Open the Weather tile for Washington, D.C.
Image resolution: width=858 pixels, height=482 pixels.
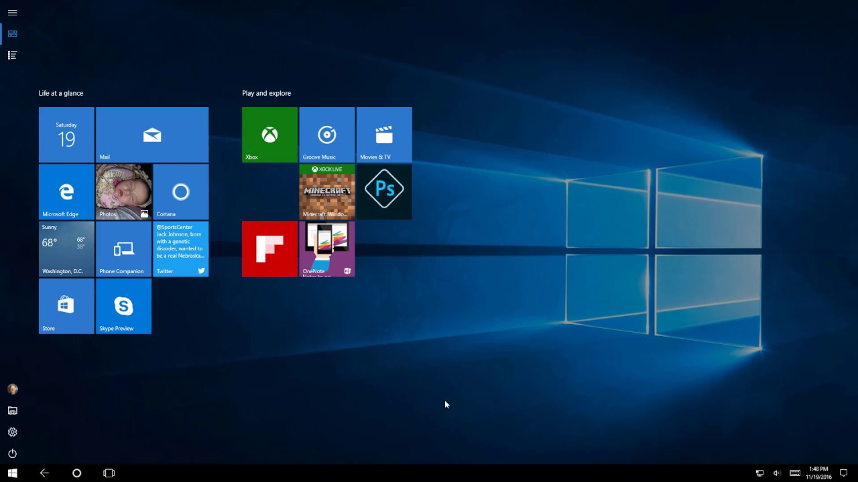click(66, 249)
